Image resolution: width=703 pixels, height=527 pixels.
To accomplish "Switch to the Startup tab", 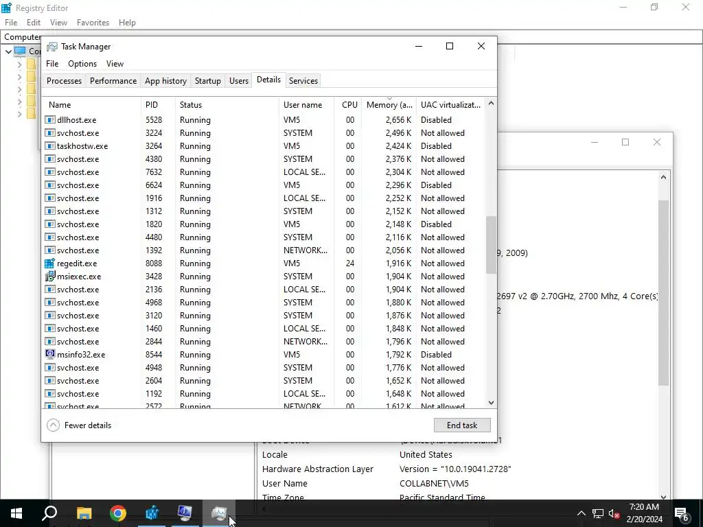I will click(207, 81).
